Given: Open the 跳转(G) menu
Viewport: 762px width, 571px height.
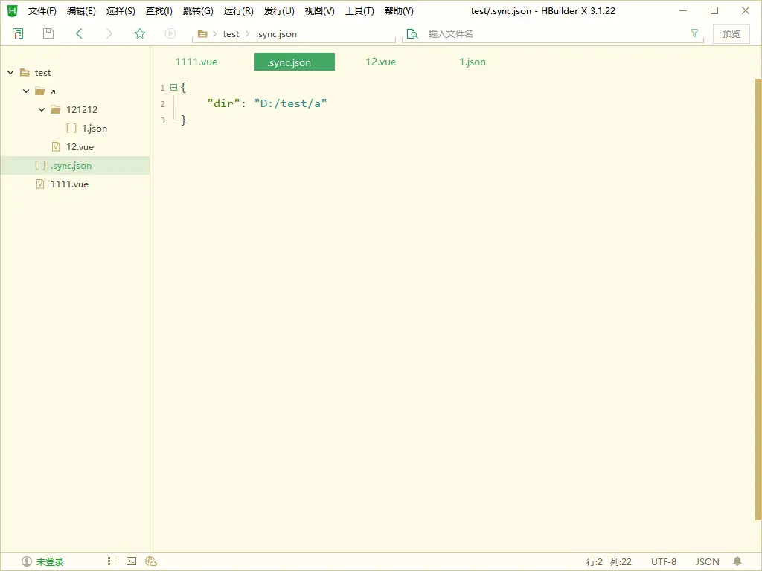Looking at the screenshot, I should tap(198, 10).
